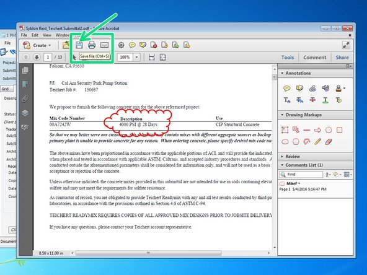Click the delete page icon with red mark
This screenshot has height=275, width=367.
click(154, 45)
